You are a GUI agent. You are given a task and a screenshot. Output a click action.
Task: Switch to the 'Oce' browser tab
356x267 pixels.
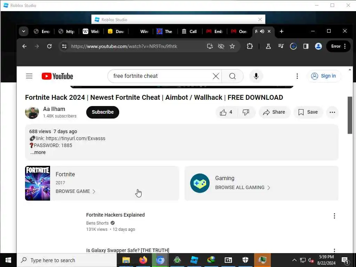coord(239,31)
